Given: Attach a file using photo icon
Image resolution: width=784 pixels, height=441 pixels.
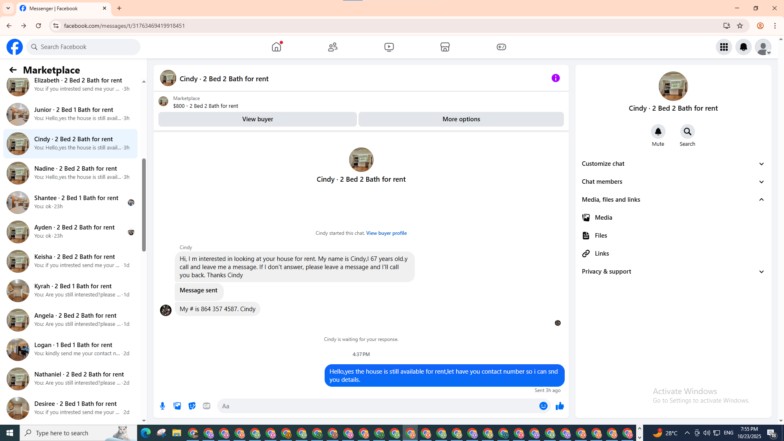Looking at the screenshot, I should tap(177, 406).
